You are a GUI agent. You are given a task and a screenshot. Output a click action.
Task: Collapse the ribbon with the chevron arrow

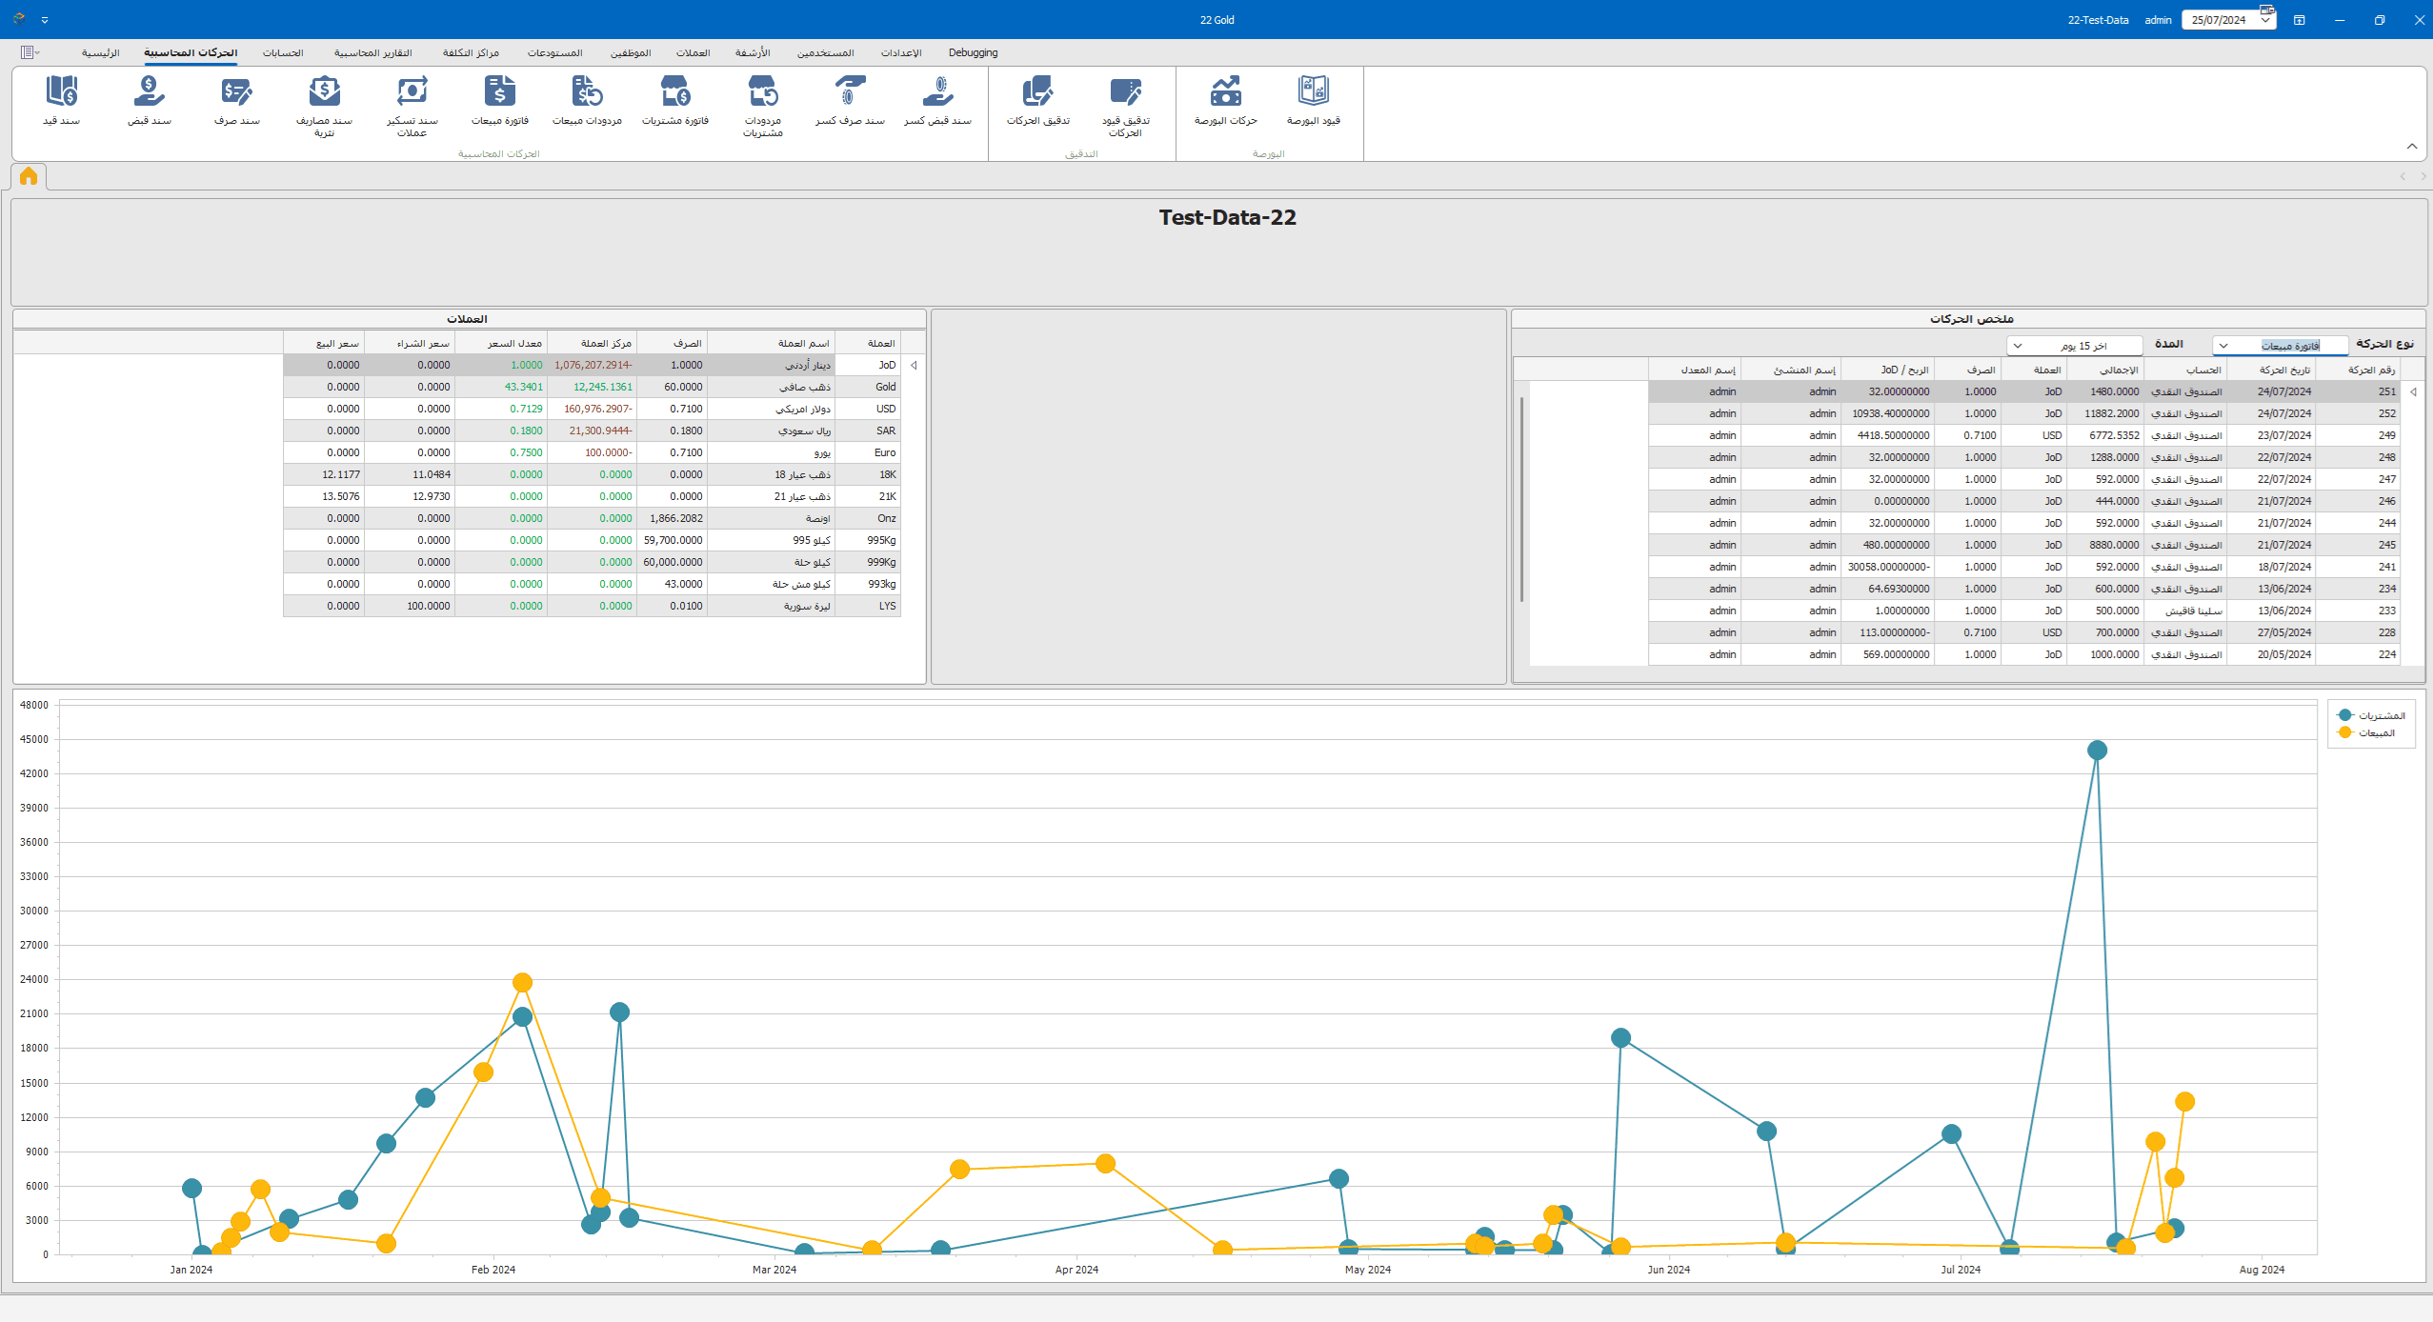(x=2412, y=146)
